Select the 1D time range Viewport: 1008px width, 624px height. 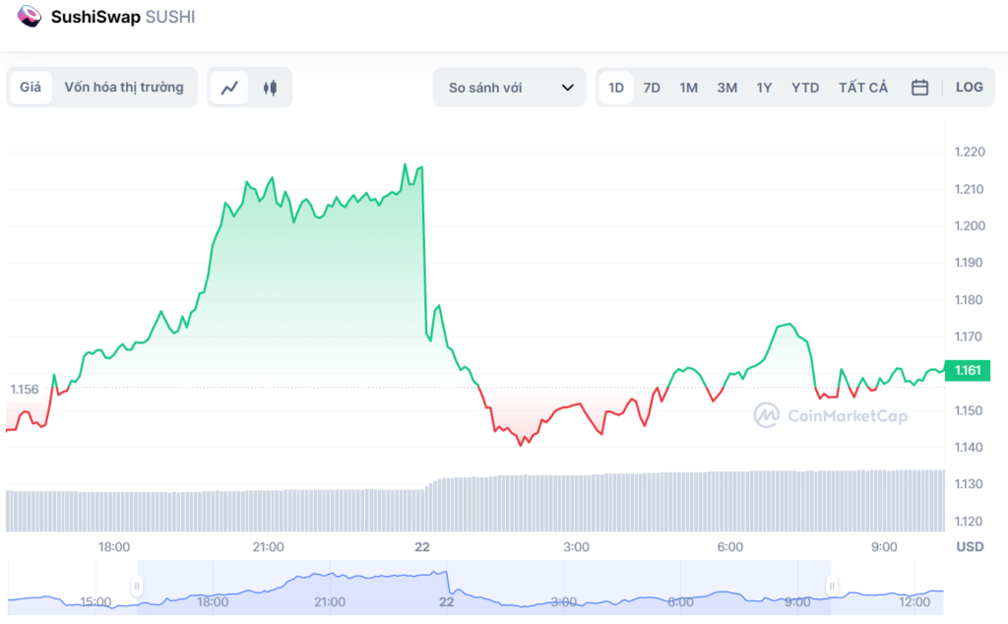[x=616, y=88]
